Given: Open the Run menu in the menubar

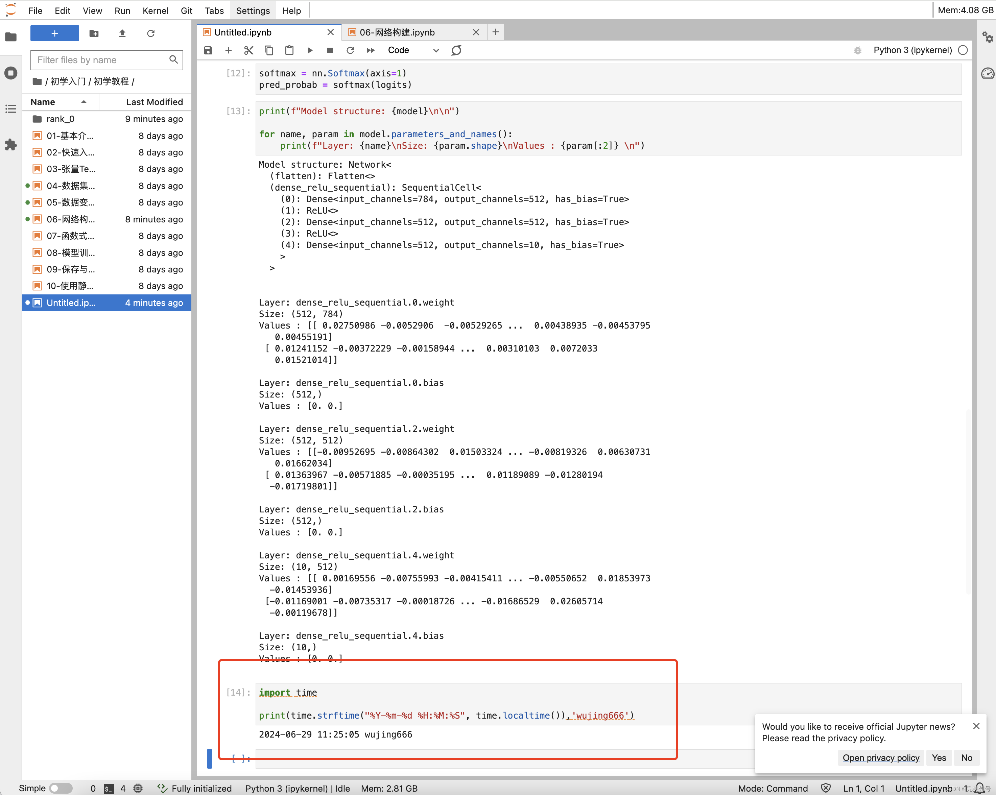Looking at the screenshot, I should coord(122,10).
